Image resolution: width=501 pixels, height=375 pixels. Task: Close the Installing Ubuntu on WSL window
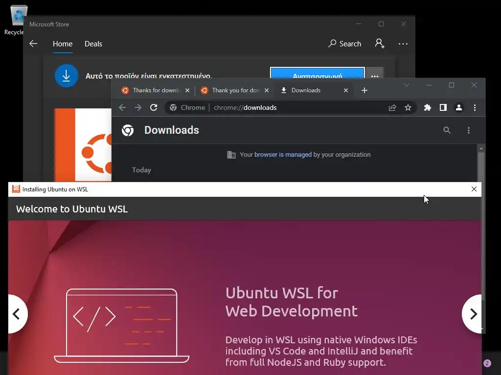click(474, 189)
